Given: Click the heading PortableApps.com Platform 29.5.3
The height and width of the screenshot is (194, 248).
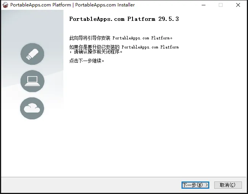Looking at the screenshot, I should (x=124, y=19).
